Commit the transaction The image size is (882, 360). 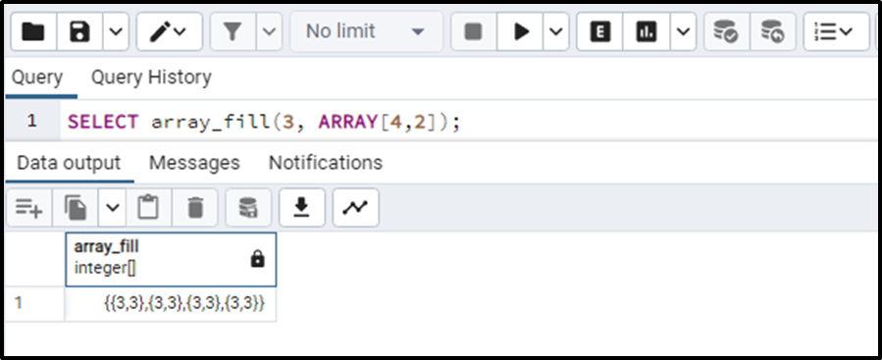pos(726,31)
